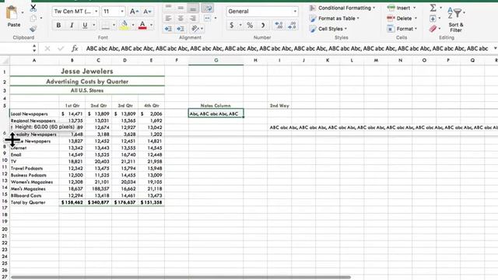The height and width of the screenshot is (280, 498).
Task: Select the Total by Quarter label cell
Action: (34, 202)
